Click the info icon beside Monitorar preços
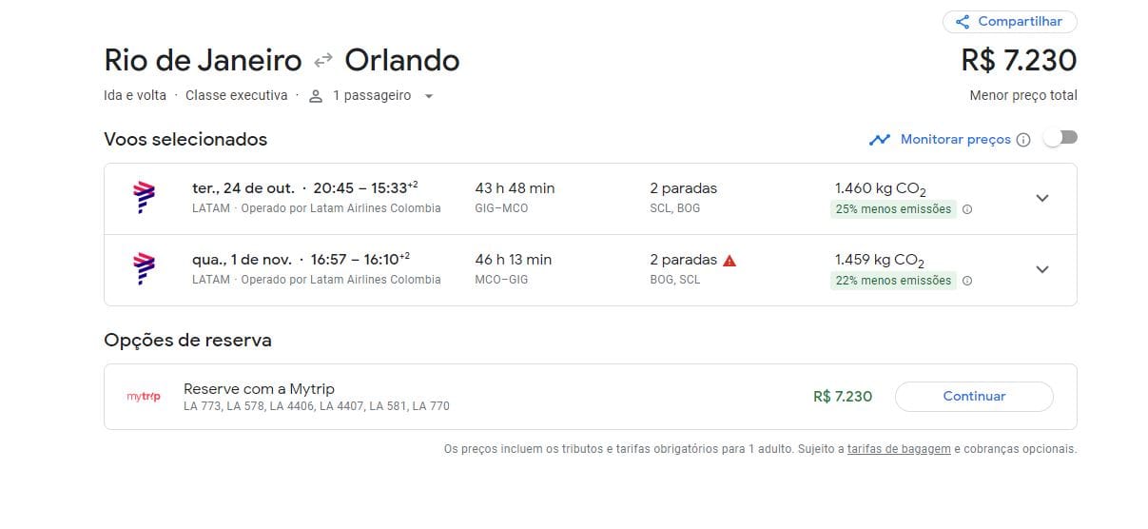The width and height of the screenshot is (1148, 529). [x=1023, y=140]
